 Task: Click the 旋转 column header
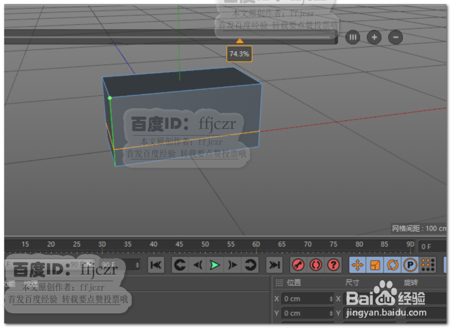[410, 283]
